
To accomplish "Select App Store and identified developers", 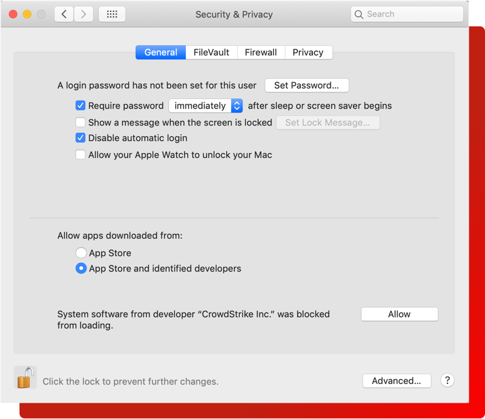I will [x=81, y=268].
